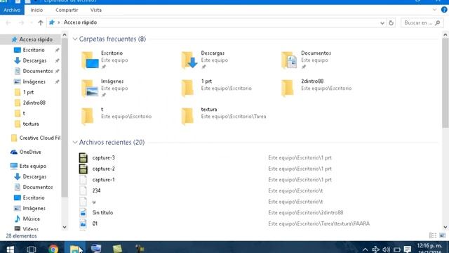Select recent file Sin título
Viewport: 449px width, 253px height.
(x=103, y=212)
